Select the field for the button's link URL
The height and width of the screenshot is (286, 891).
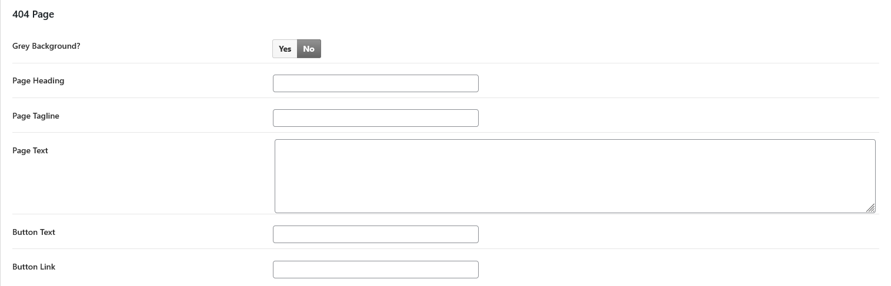375,270
